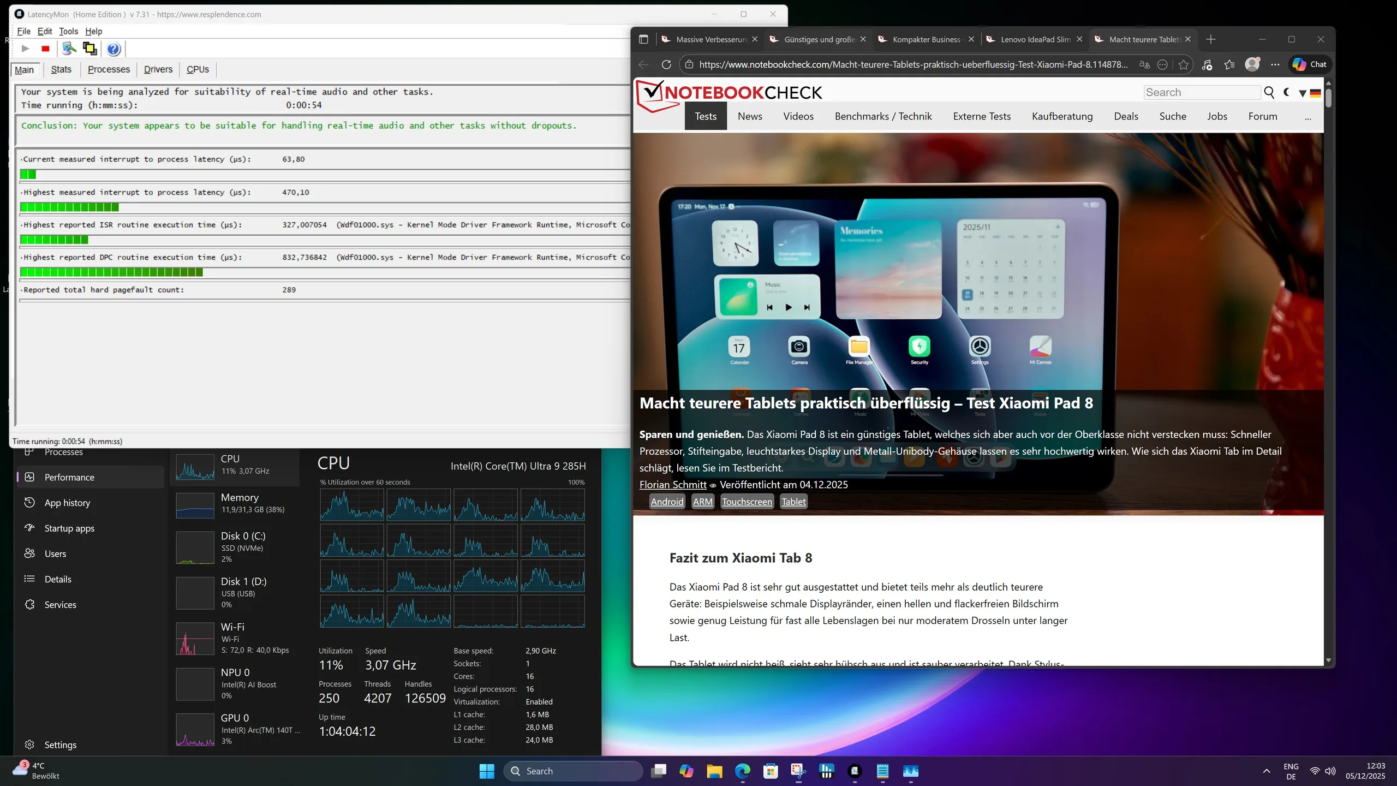Open the Florian Schmitt author link
This screenshot has height=786, width=1397.
(672, 485)
